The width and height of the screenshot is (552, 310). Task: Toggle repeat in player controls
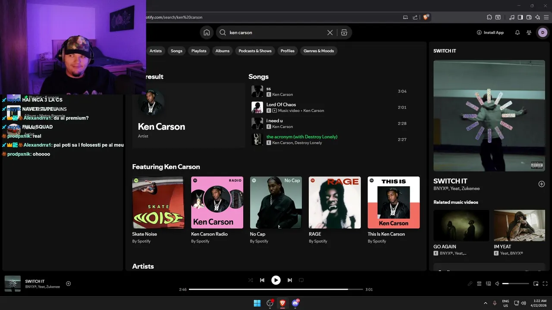(x=301, y=280)
